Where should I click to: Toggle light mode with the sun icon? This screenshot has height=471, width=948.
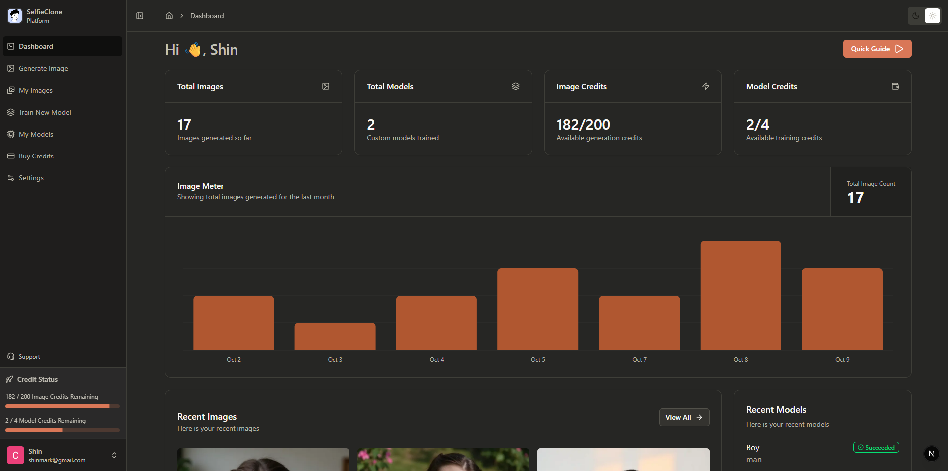click(932, 15)
